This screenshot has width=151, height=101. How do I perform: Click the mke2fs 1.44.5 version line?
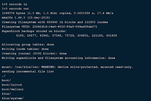26,18
